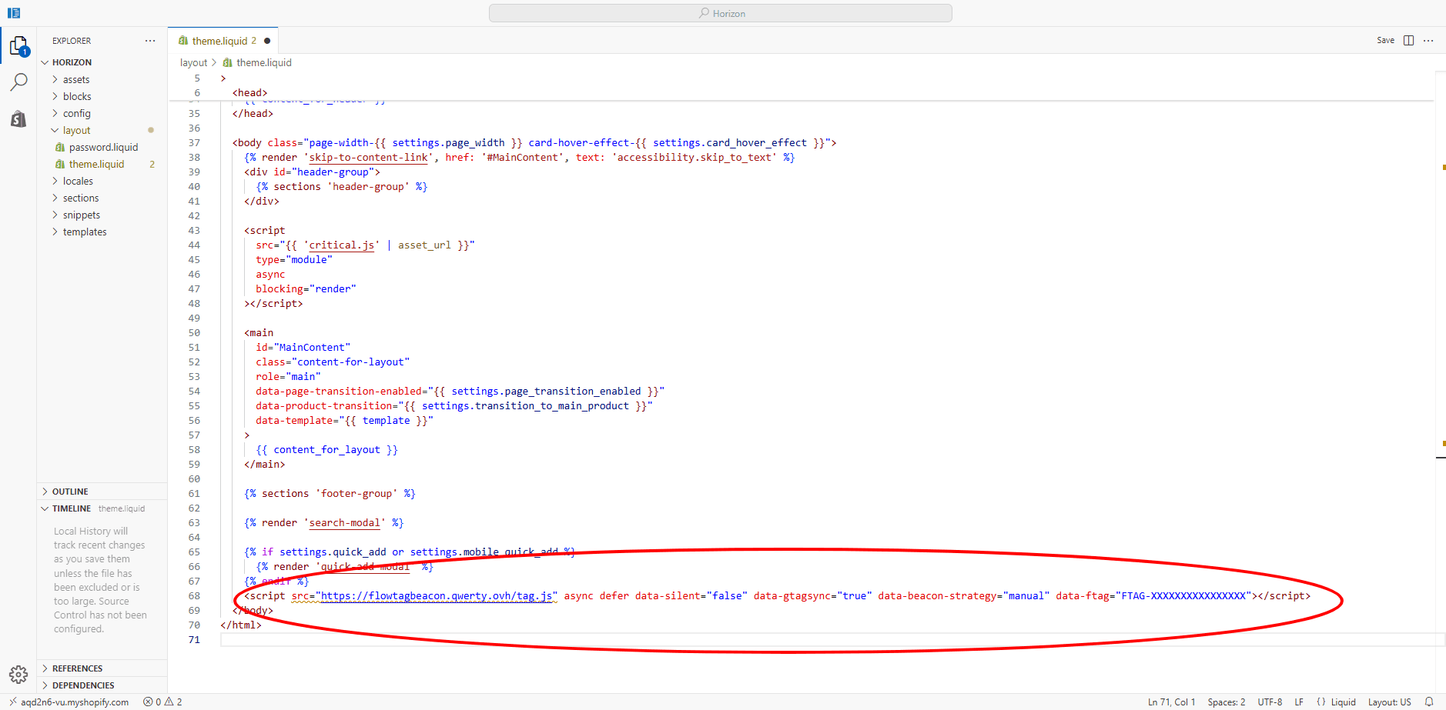
Task: Click the Save button
Action: pyautogui.click(x=1384, y=40)
